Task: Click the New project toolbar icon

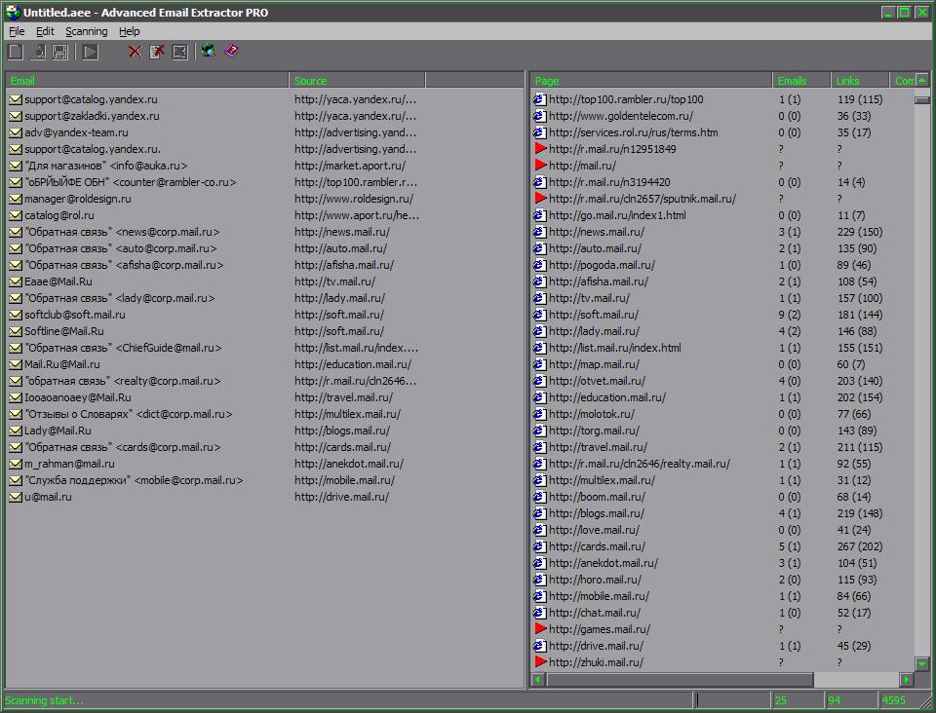Action: (x=16, y=52)
